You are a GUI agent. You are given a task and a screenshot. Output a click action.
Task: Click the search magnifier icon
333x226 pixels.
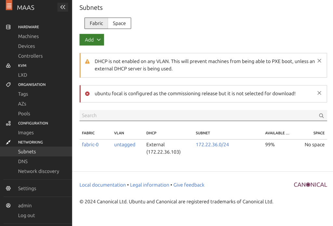(x=321, y=116)
